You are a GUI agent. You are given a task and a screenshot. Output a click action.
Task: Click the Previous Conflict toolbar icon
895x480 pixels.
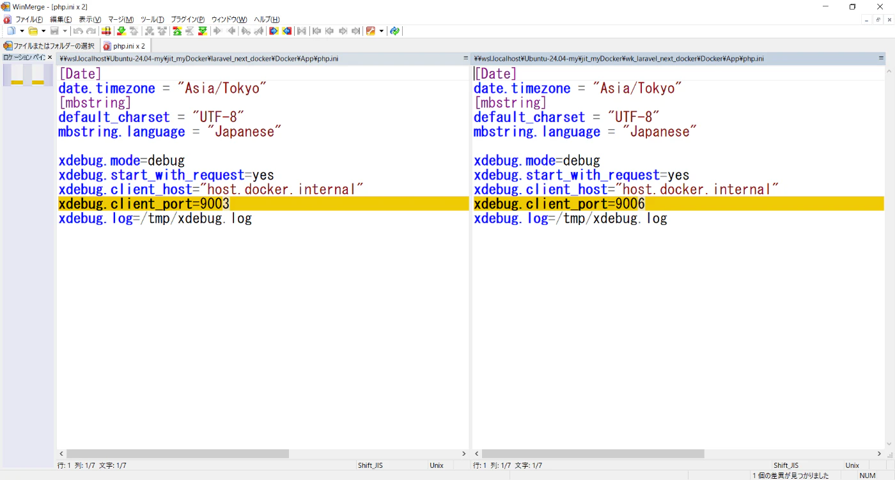click(162, 31)
